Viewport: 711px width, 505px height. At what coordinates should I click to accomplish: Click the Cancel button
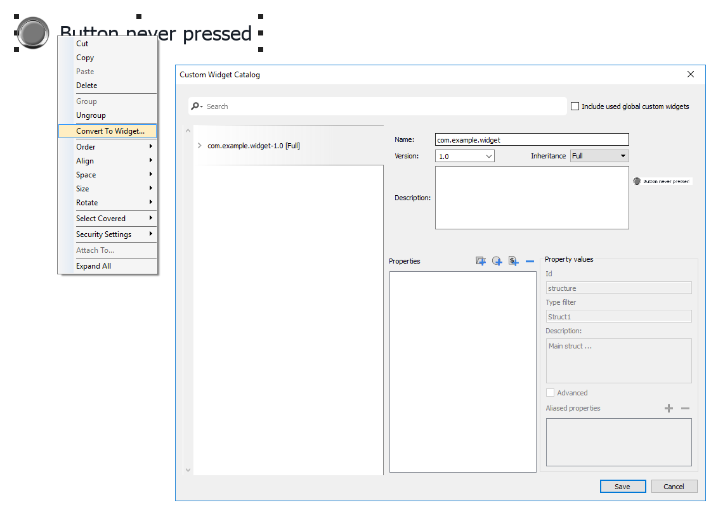[674, 486]
